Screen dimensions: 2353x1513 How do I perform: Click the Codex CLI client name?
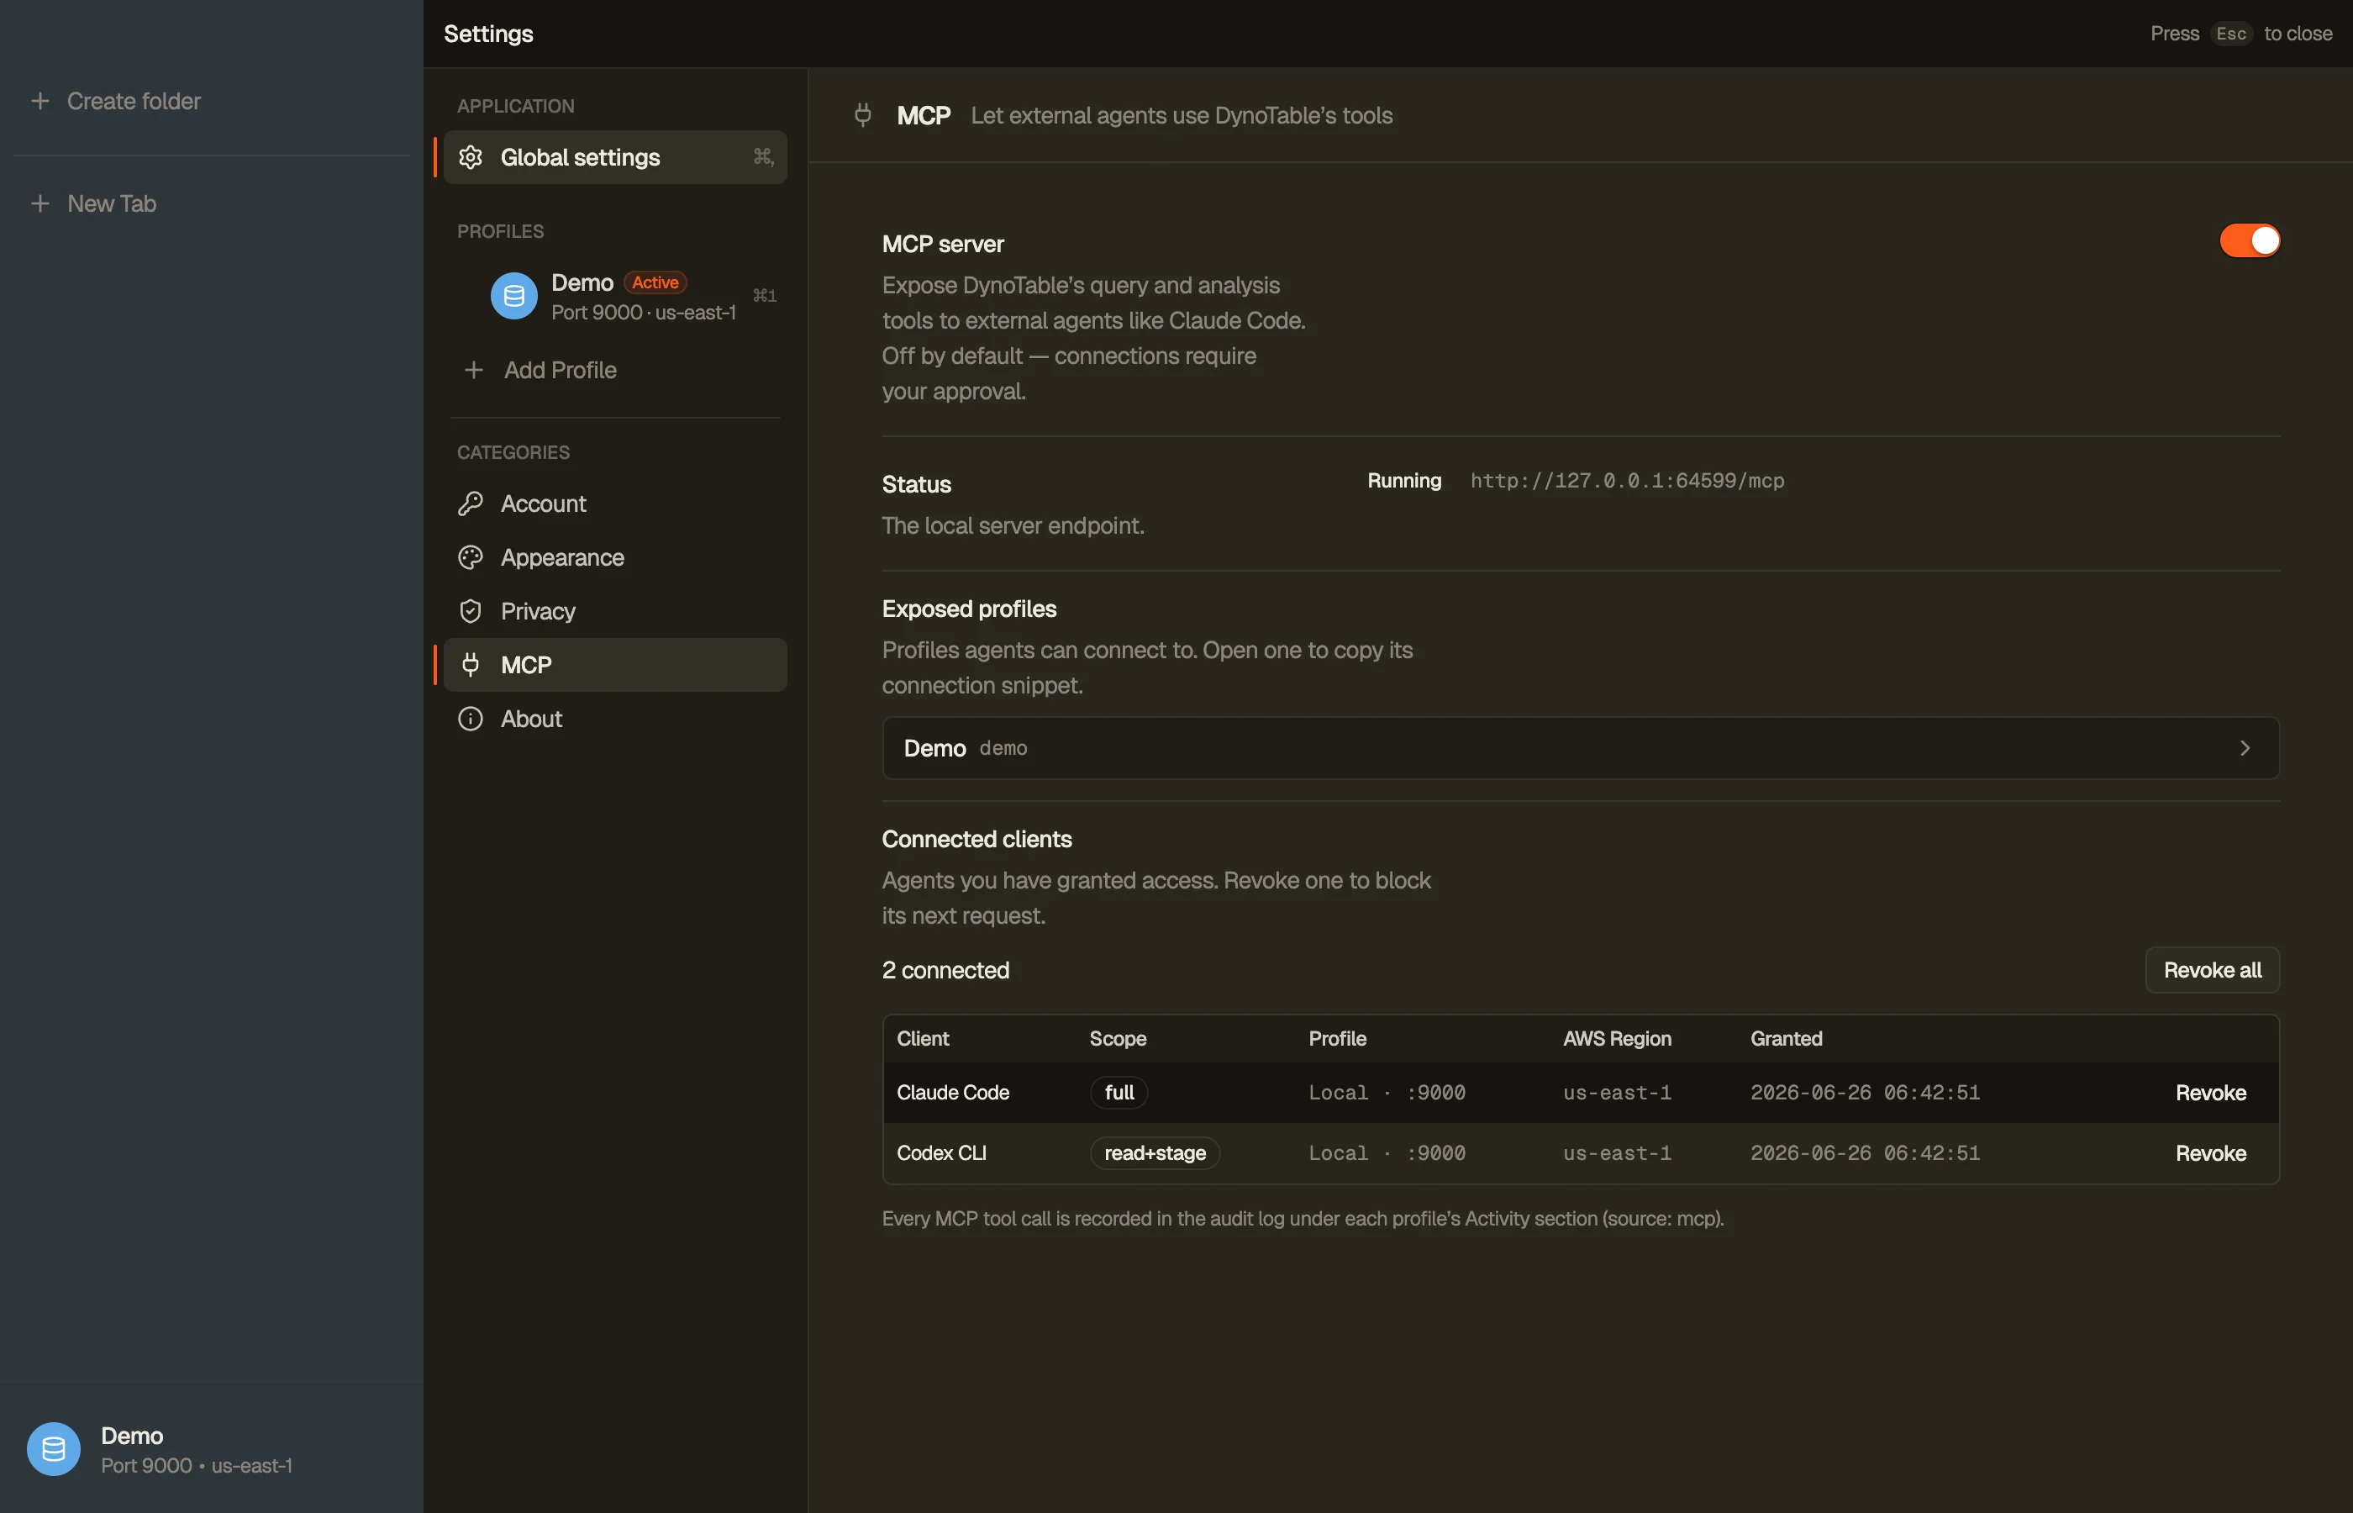941,1153
